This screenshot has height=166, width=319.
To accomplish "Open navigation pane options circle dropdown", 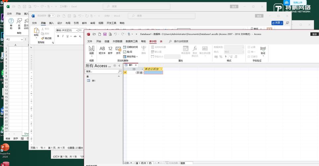I will pos(115,66).
